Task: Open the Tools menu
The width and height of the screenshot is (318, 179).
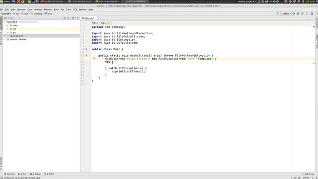Action: point(69,9)
